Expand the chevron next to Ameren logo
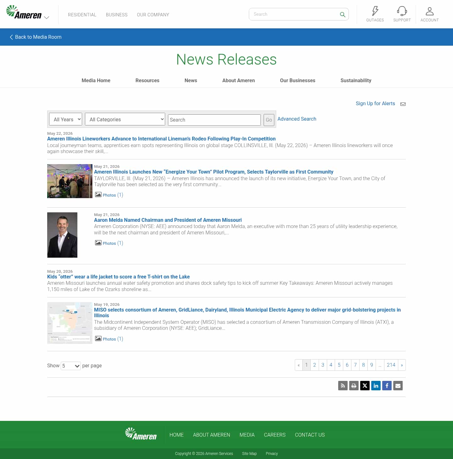The height and width of the screenshot is (459, 453). click(x=47, y=18)
